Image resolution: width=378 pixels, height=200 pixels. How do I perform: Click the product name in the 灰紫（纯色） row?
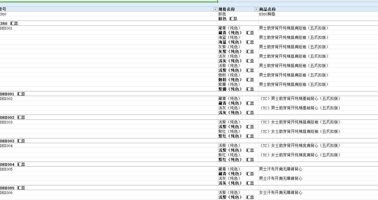click(x=294, y=47)
